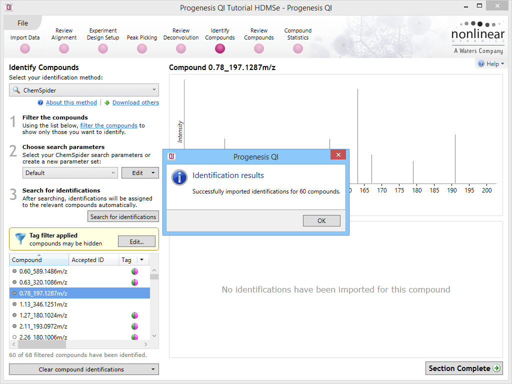Click the Review Compounds step circle
The height and width of the screenshot is (384, 512).
[259, 48]
